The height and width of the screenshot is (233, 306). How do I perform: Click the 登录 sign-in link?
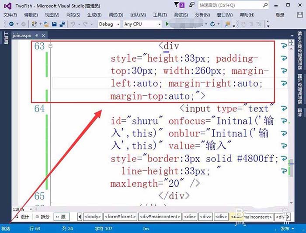[280, 15]
